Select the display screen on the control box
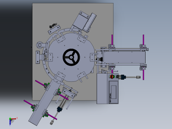The width and height of the screenshot is (172, 129). (x=114, y=92)
